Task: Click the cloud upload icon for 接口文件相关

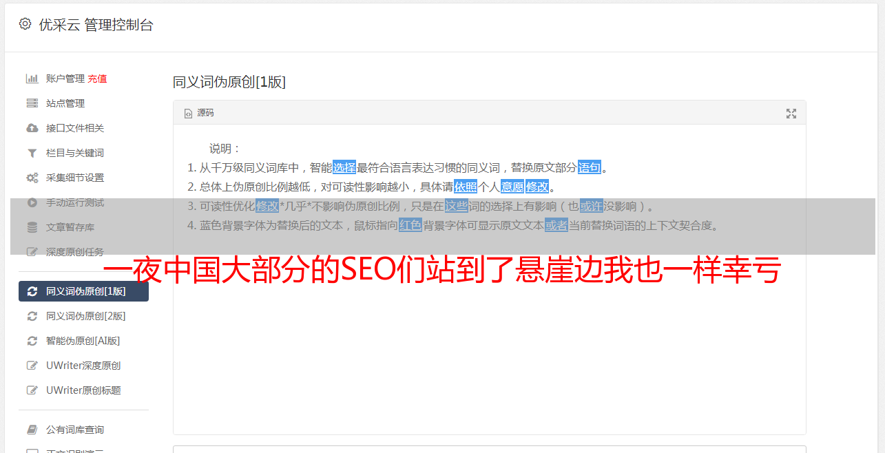Action: tap(32, 128)
